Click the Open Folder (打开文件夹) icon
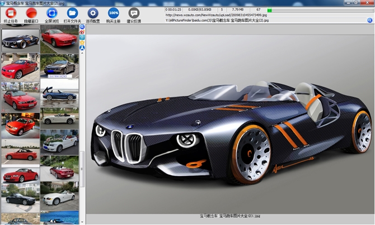The height and width of the screenshot is (225, 375). (x=72, y=12)
